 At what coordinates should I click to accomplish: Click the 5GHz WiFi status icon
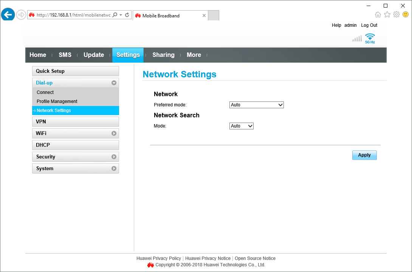370,37
